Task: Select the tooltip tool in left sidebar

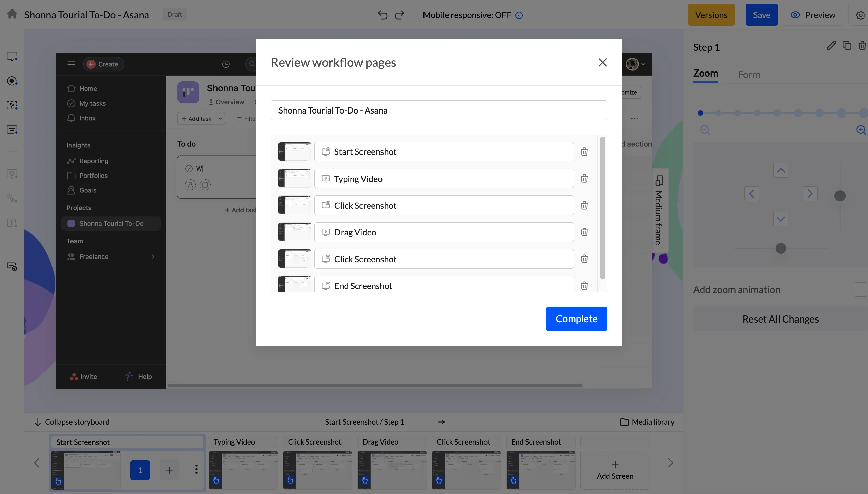Action: (12, 56)
